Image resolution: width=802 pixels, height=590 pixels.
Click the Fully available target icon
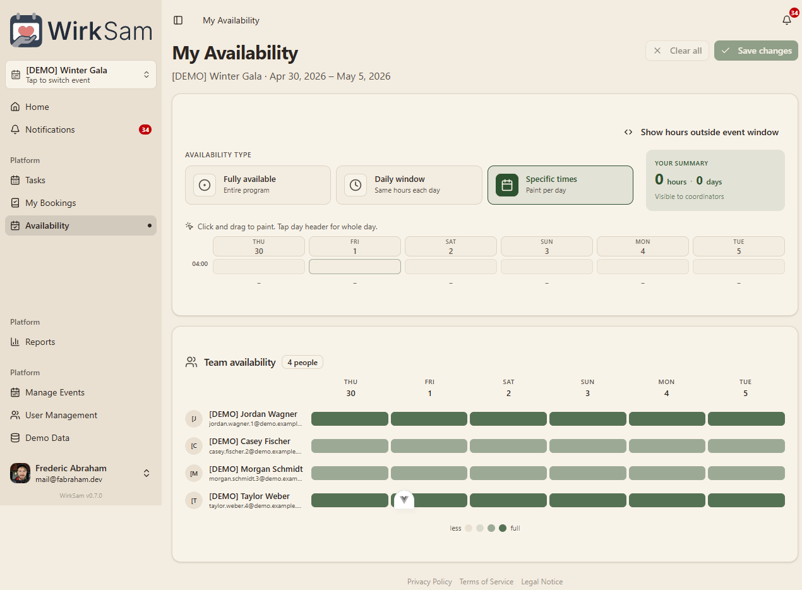pos(205,185)
